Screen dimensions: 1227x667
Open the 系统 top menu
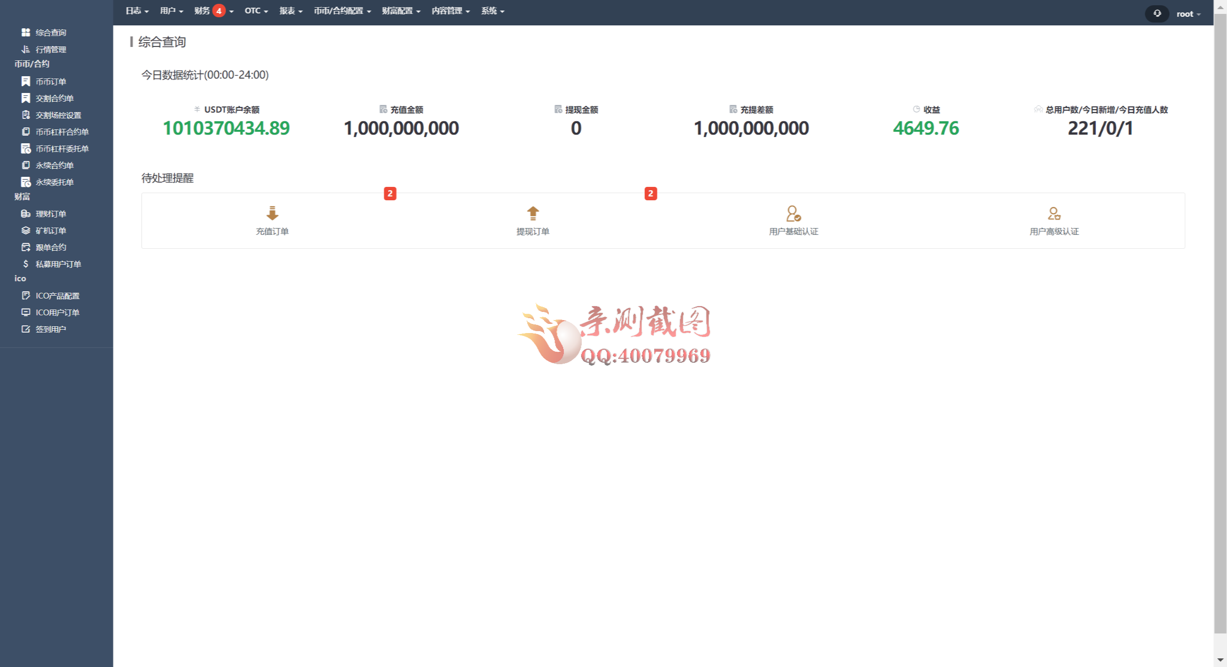click(493, 11)
